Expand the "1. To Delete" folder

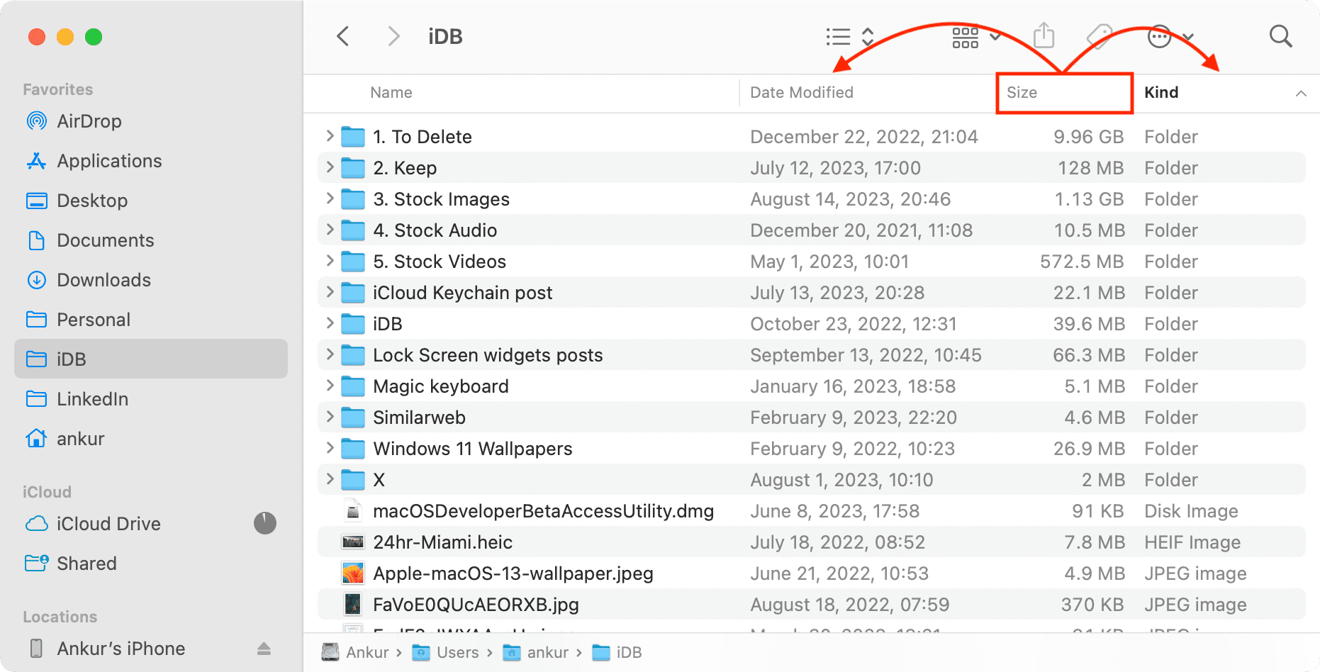pos(329,136)
